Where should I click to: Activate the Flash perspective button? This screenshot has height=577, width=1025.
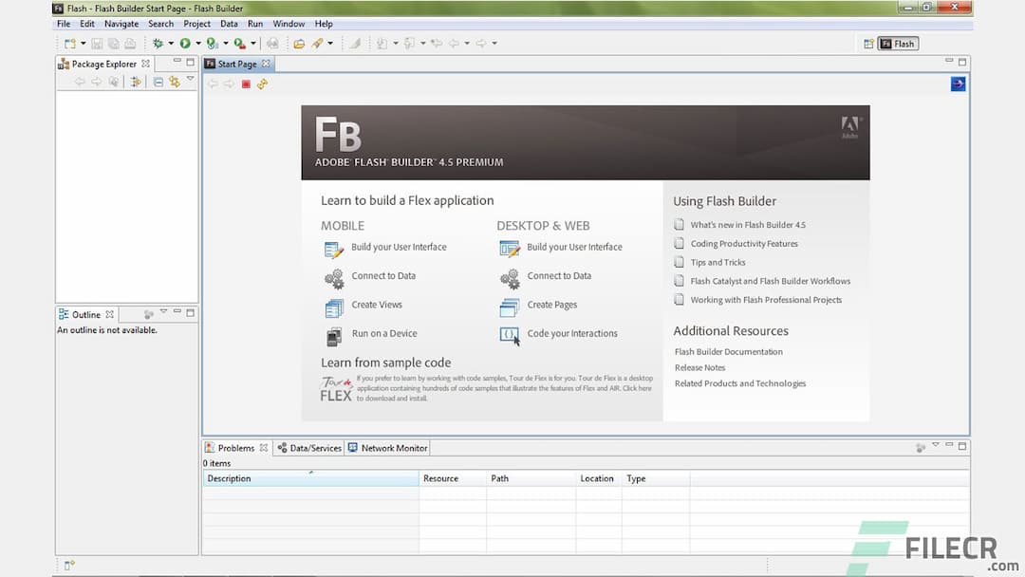(x=896, y=43)
